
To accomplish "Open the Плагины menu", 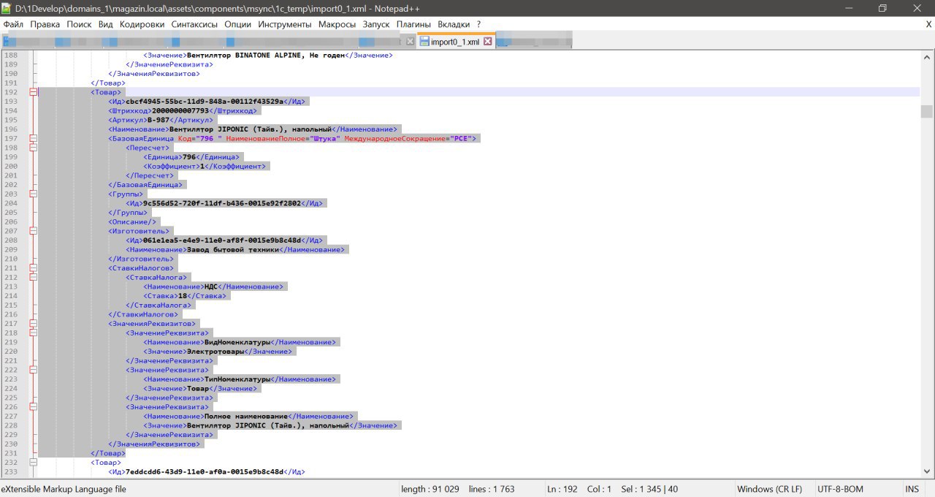I will pos(414,24).
